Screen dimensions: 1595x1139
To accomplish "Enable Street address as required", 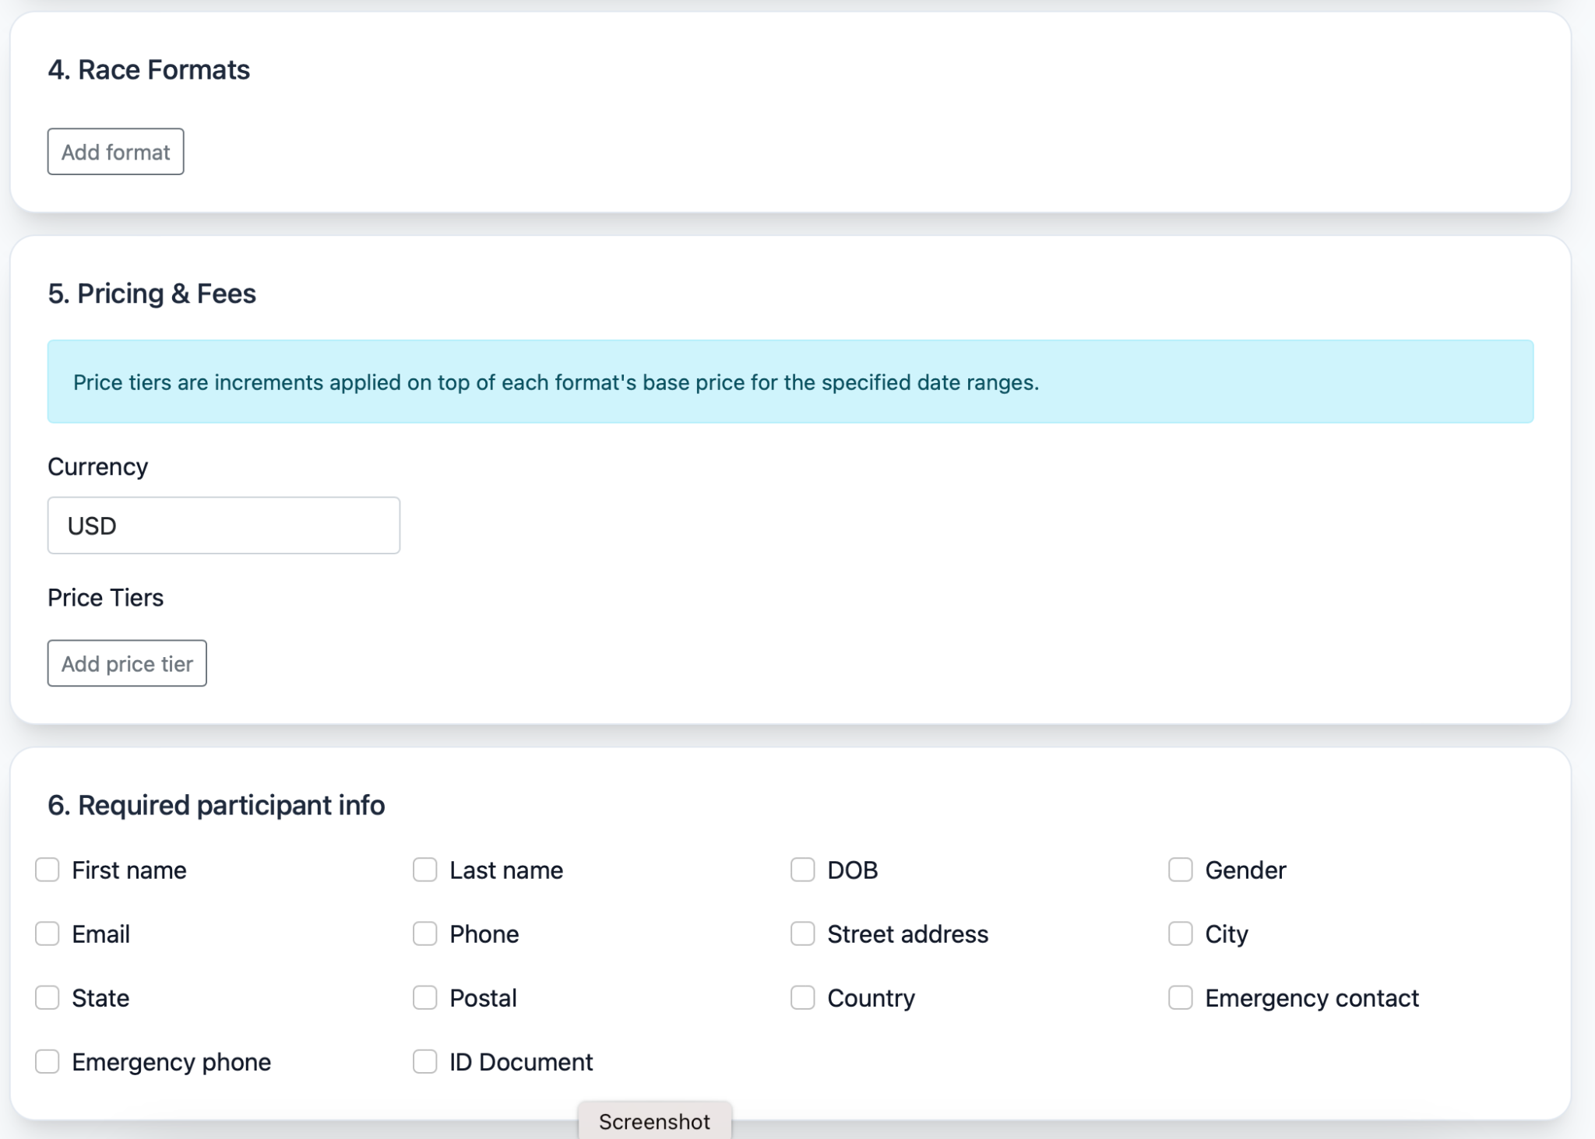I will (x=802, y=933).
